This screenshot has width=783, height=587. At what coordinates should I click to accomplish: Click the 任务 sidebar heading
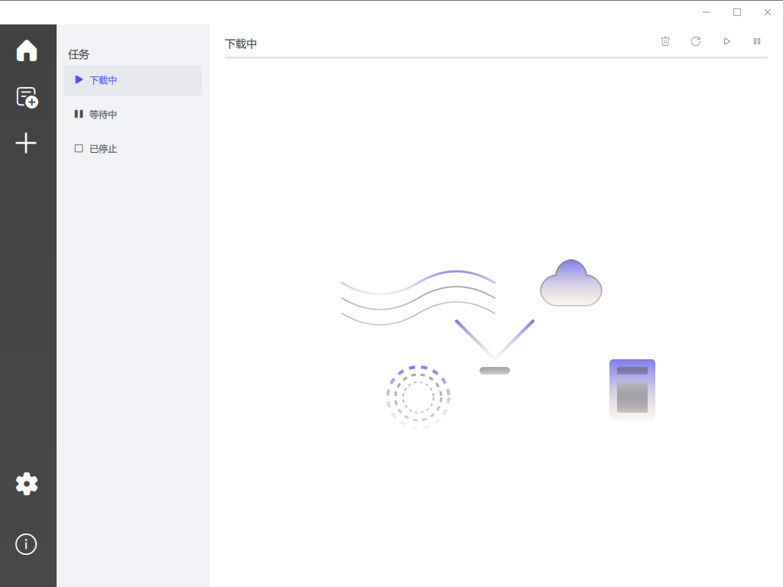(x=79, y=54)
